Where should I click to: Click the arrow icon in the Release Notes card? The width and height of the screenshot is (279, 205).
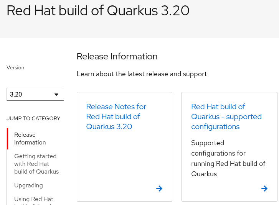pyautogui.click(x=159, y=188)
